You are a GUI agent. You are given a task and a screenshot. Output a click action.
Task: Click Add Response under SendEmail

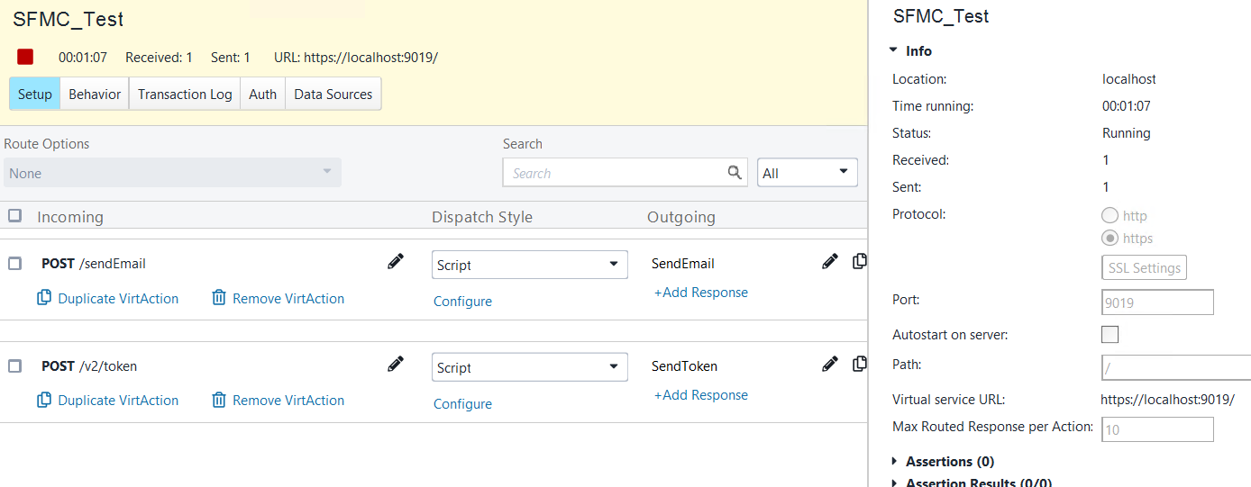coord(701,293)
